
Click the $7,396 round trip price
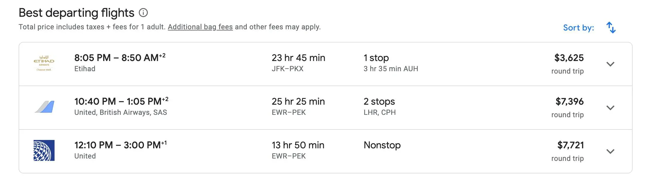569,101
